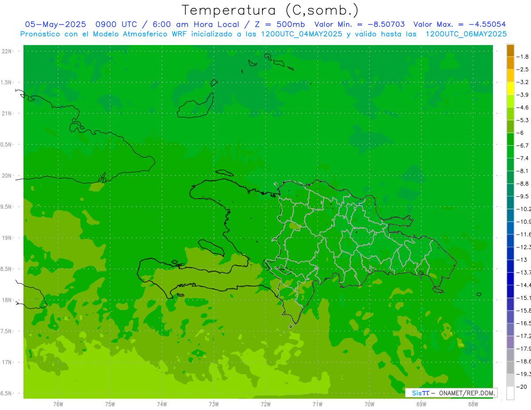Click the "-2.5" colorbar label
The height and width of the screenshot is (410, 531).
(x=523, y=69)
